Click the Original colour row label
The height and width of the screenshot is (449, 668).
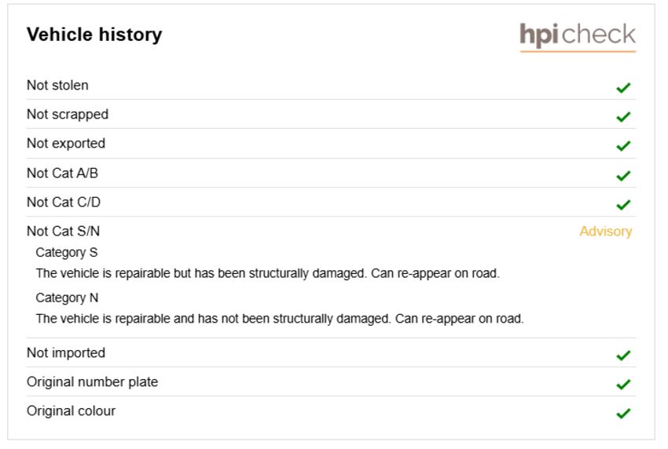[x=71, y=411]
